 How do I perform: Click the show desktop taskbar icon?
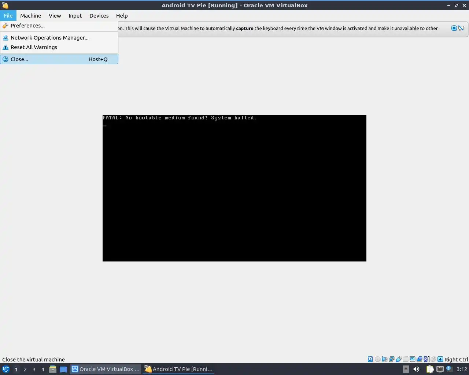point(63,369)
